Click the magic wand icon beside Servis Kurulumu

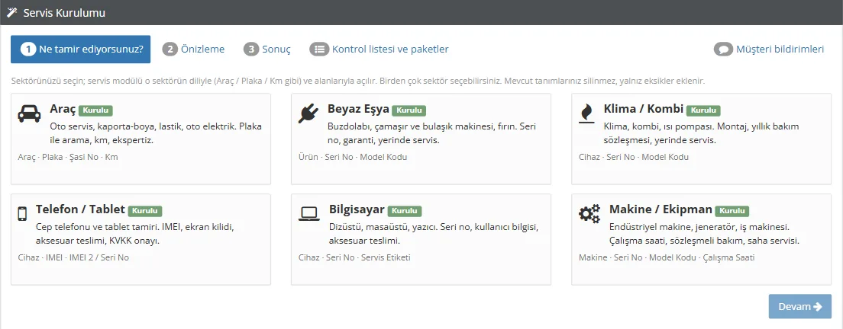[x=11, y=12]
